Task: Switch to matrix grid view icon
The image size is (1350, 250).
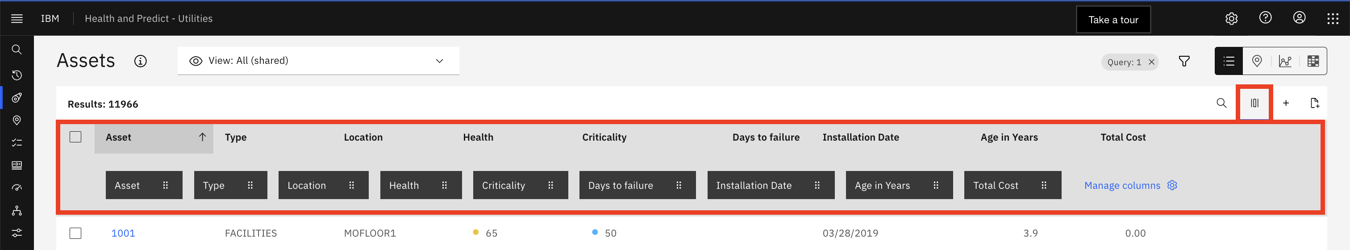Action: (1313, 61)
